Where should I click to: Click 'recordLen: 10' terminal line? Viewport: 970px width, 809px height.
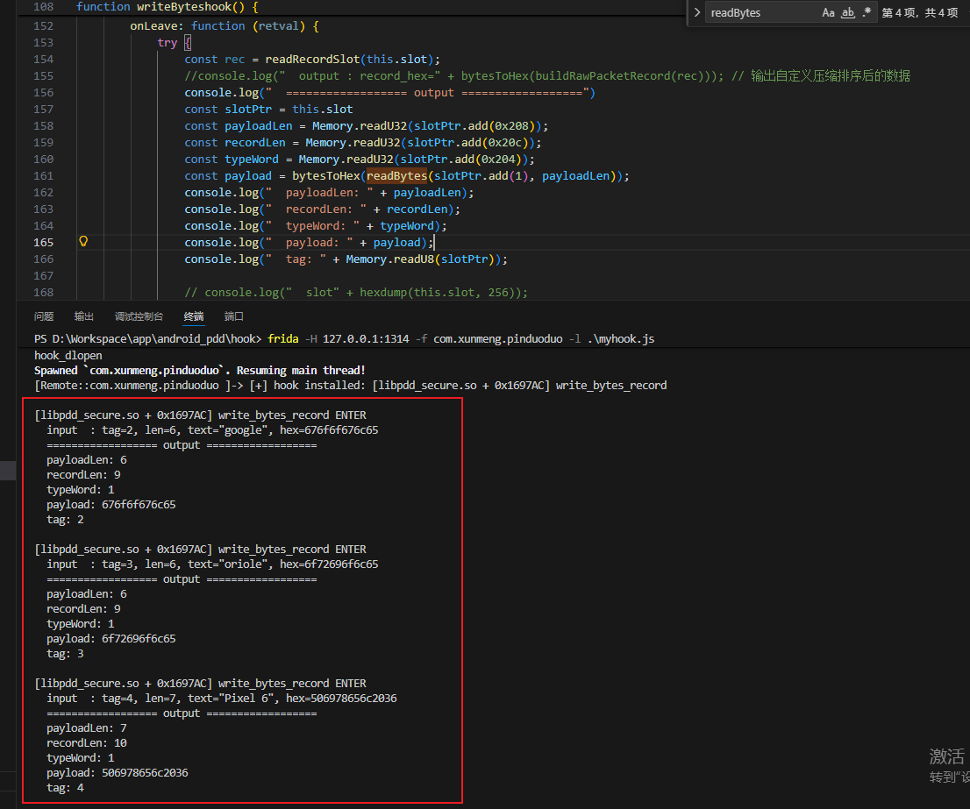coord(87,743)
